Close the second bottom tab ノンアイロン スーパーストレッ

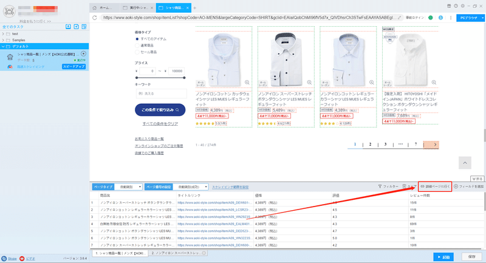(204, 253)
